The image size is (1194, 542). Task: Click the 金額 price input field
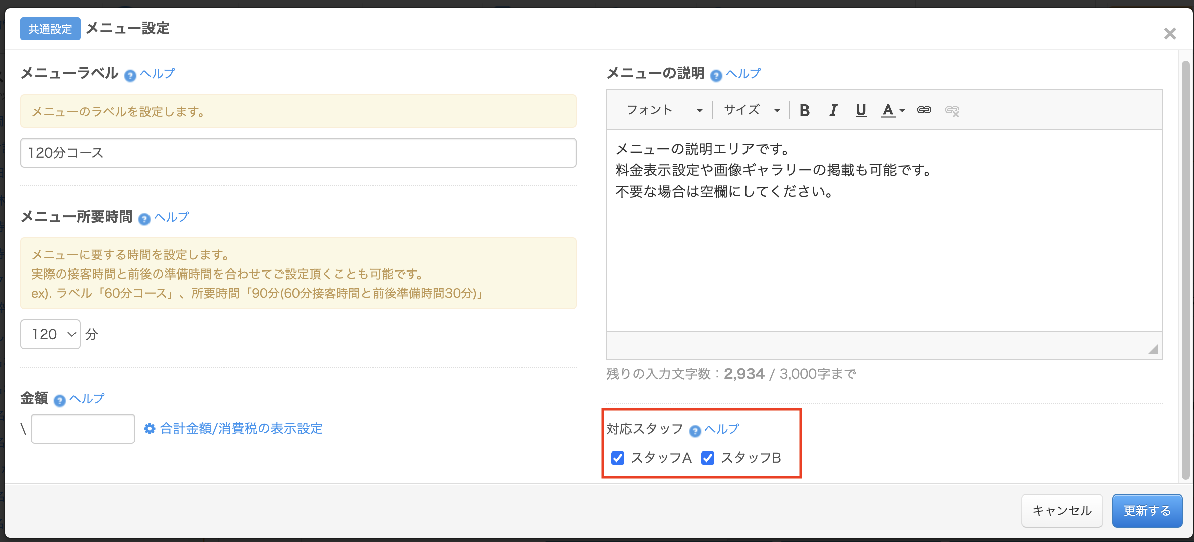pyautogui.click(x=83, y=429)
